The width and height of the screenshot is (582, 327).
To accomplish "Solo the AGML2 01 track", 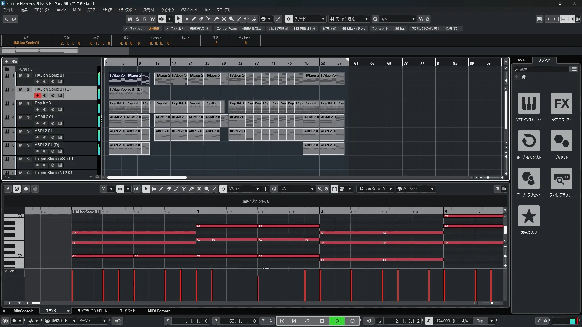I will [x=28, y=117].
